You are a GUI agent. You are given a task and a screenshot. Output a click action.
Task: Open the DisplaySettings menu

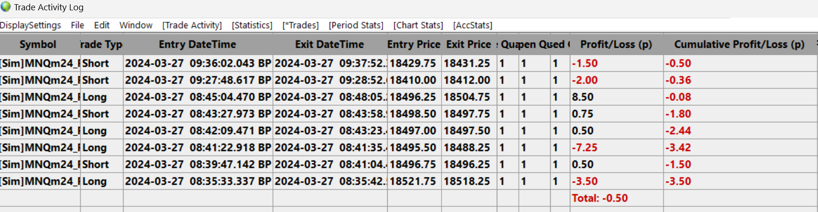coord(30,25)
